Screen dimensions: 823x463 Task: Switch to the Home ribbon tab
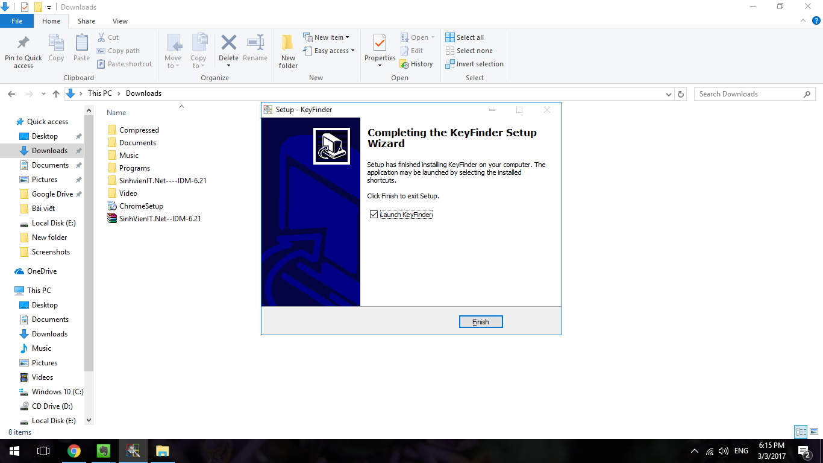click(x=51, y=21)
